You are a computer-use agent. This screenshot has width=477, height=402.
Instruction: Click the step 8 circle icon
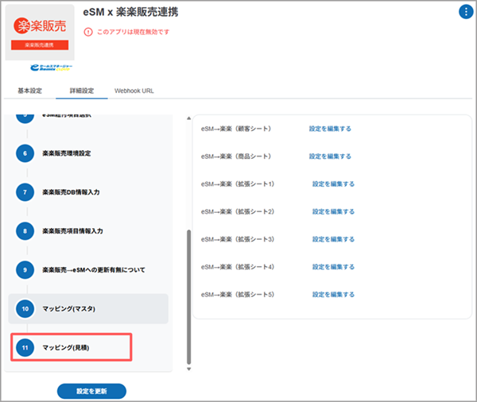(x=25, y=231)
